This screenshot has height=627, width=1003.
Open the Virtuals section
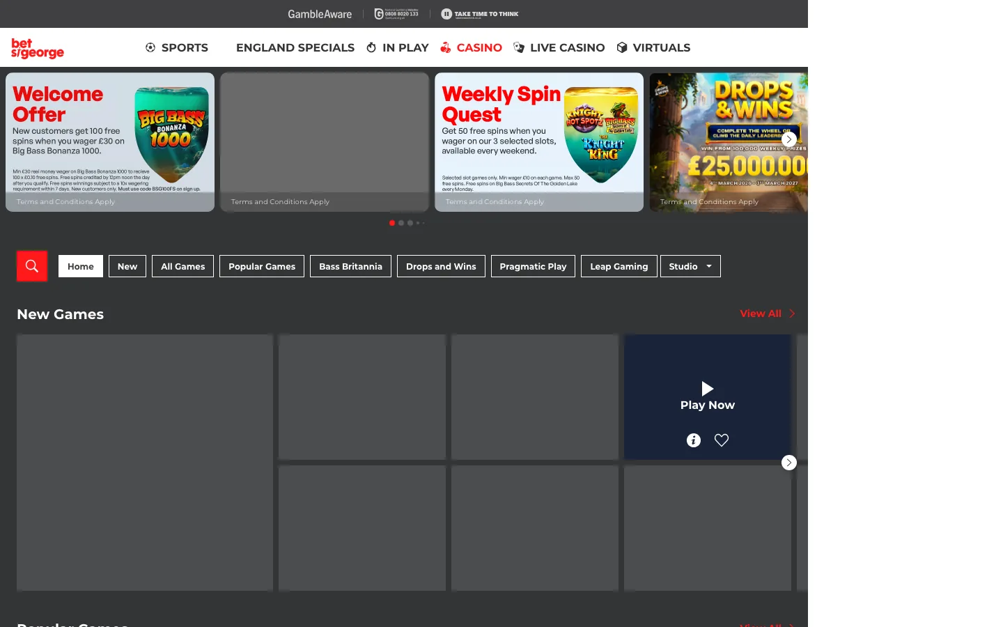(653, 47)
